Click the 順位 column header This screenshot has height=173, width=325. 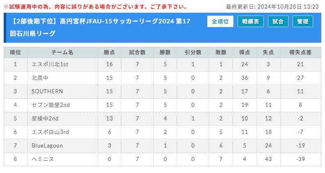(16, 52)
